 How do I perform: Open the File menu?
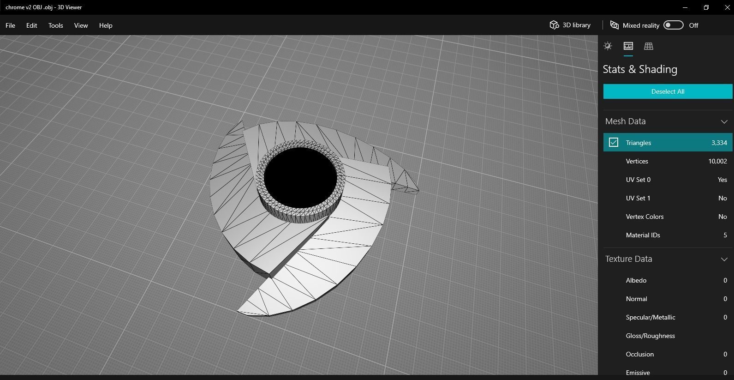coord(10,25)
